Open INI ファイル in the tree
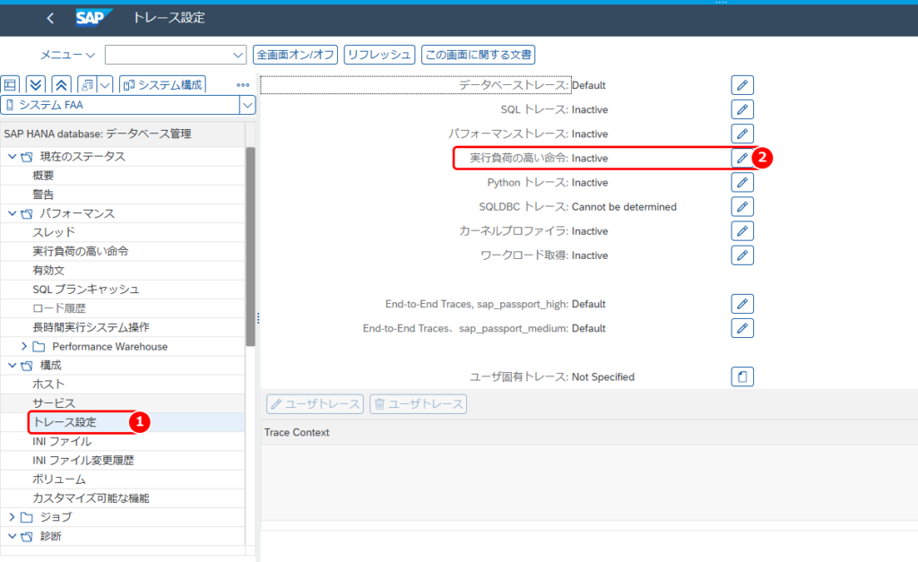 tap(62, 441)
